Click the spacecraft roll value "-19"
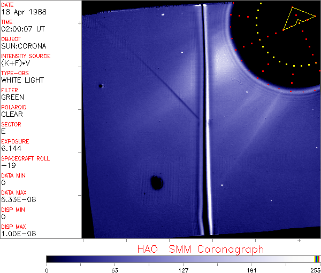Screen dimensions: 321x273 [x=9, y=165]
